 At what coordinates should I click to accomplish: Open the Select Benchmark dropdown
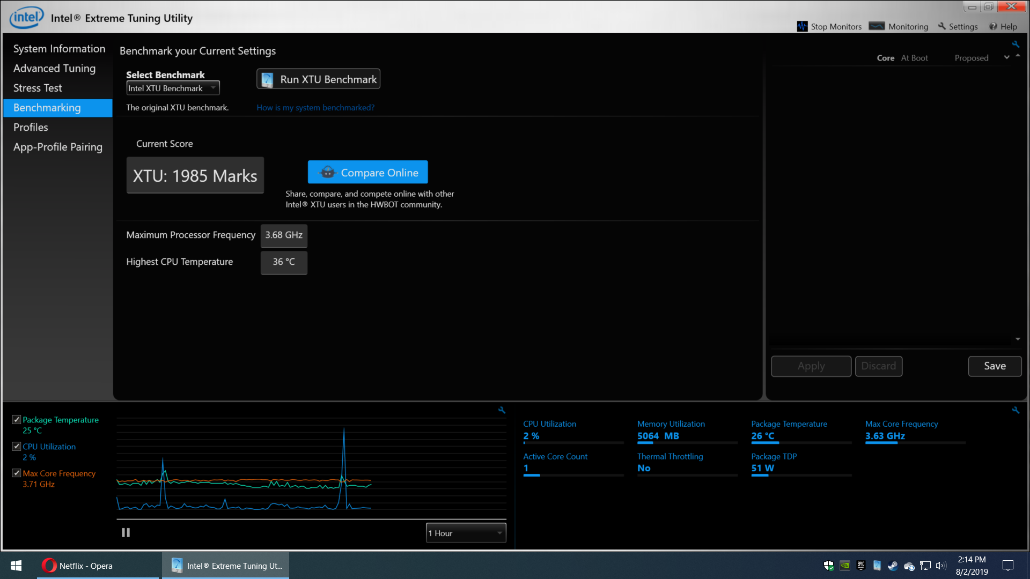click(173, 88)
